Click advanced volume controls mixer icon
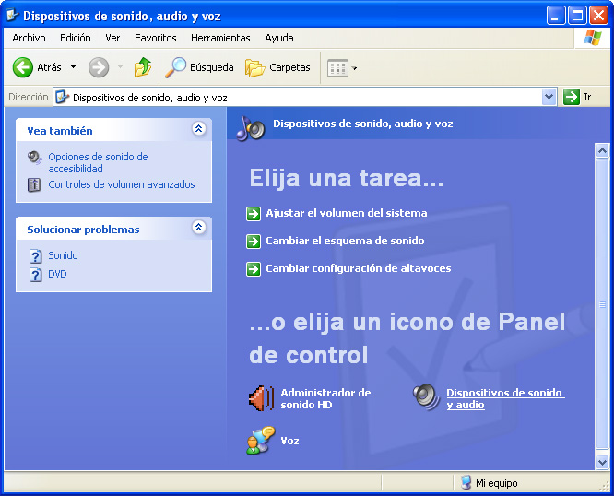The height and width of the screenshot is (496, 614). point(34,184)
